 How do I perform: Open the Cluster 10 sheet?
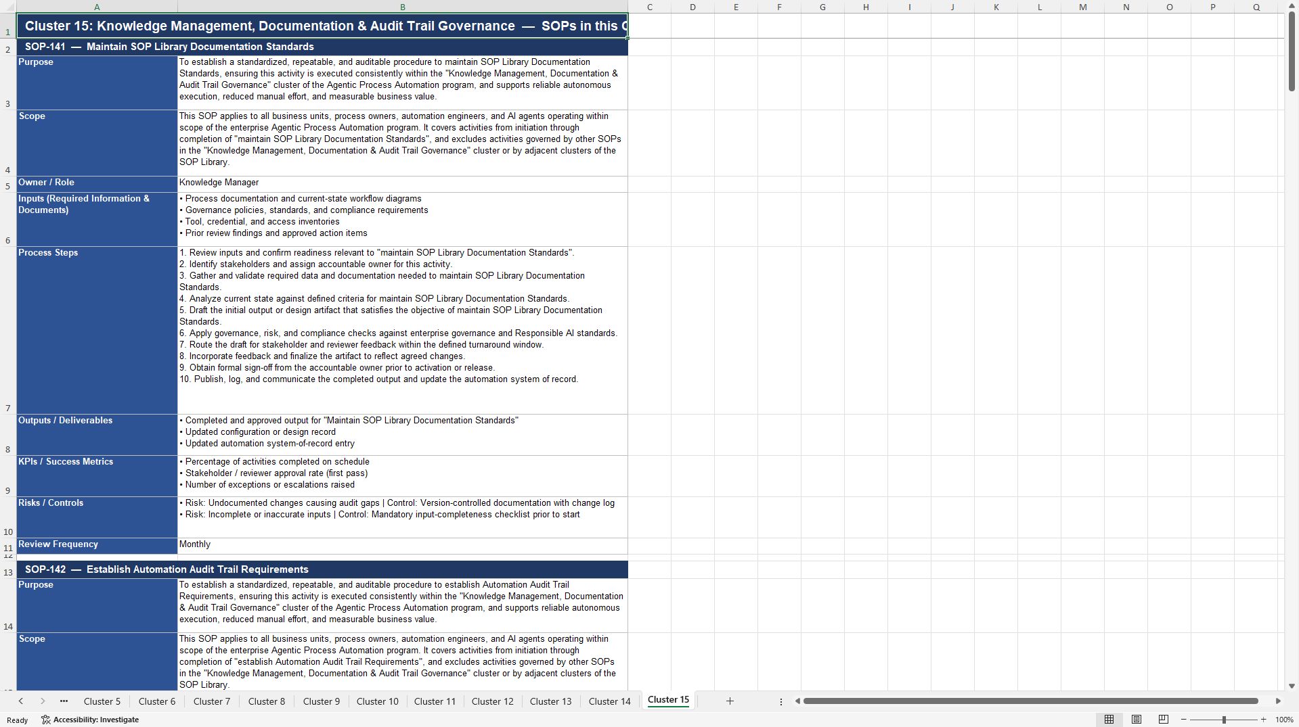pyautogui.click(x=378, y=701)
